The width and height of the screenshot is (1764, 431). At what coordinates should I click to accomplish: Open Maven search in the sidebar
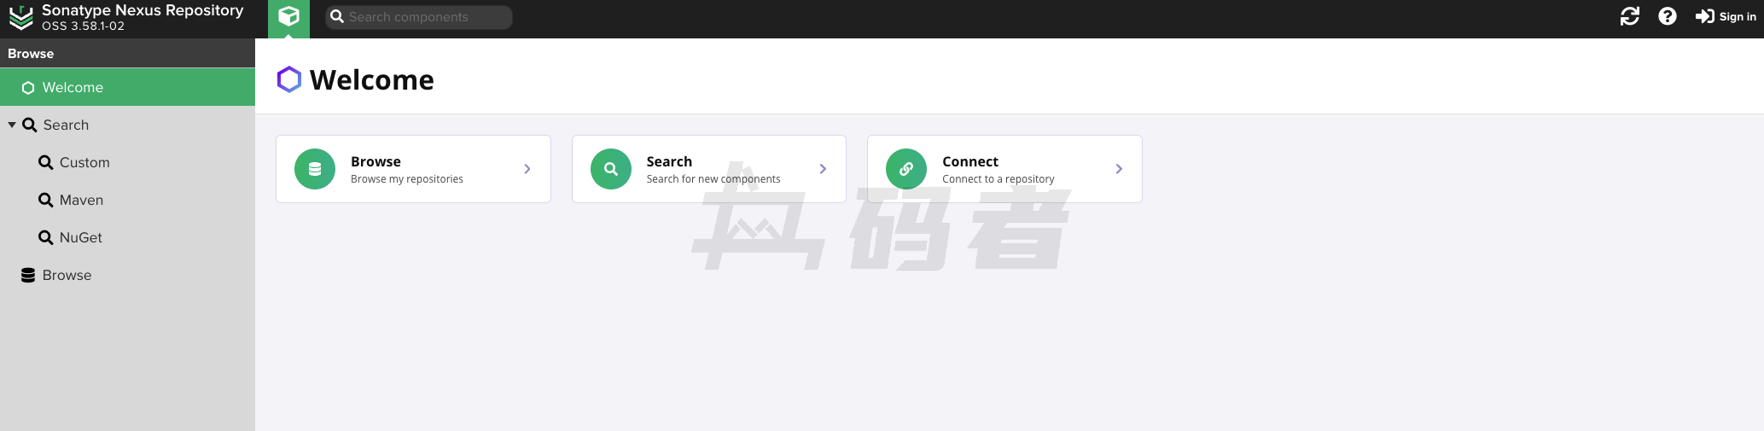(81, 200)
